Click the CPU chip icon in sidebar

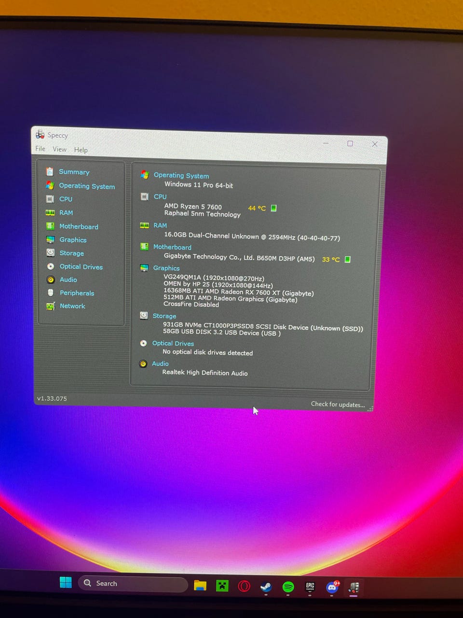pyautogui.click(x=50, y=199)
